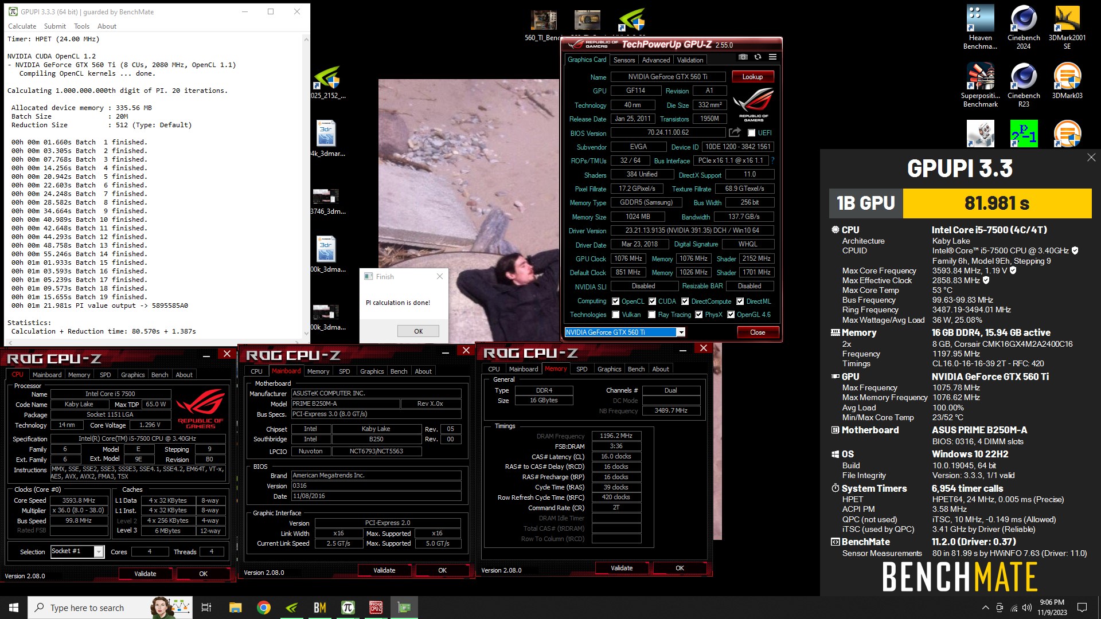Show hidden system tray icons chevron
This screenshot has width=1101, height=619.
click(x=985, y=608)
